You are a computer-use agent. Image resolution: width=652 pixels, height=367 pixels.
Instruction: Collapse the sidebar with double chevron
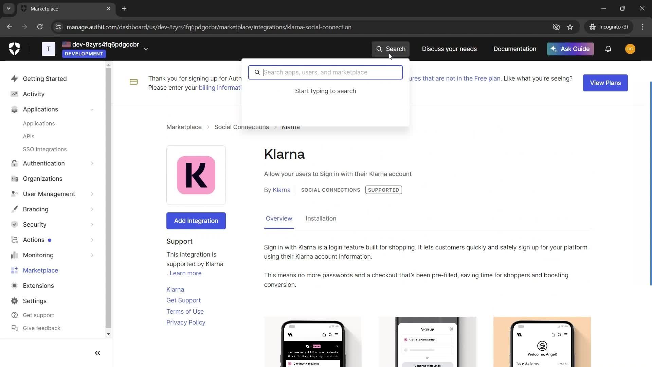pyautogui.click(x=97, y=353)
